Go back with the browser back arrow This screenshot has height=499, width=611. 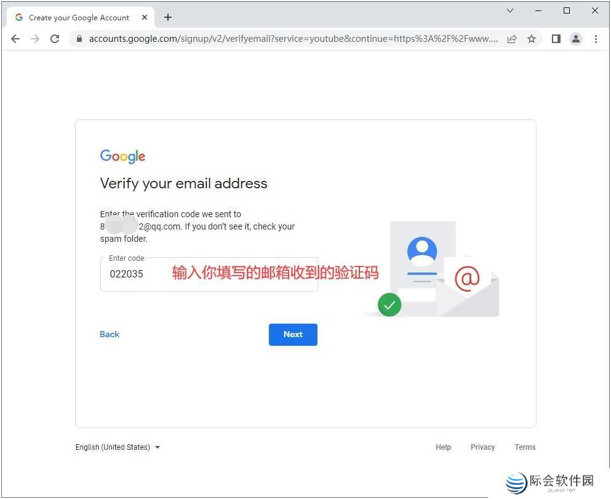coord(15,39)
